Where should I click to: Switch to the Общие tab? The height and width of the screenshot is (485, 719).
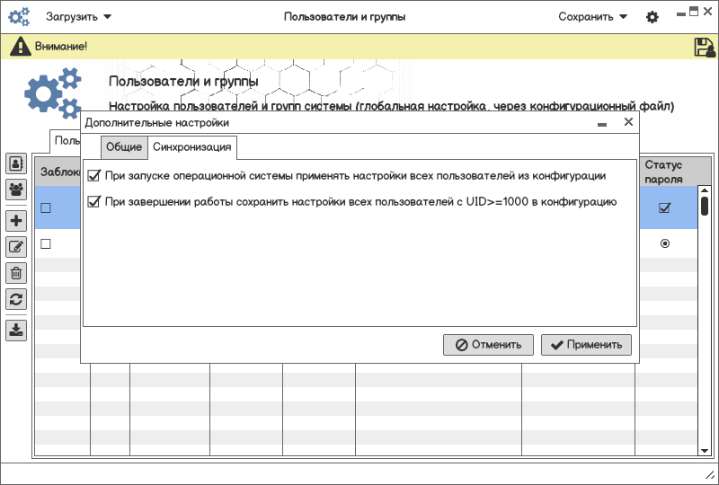click(x=123, y=147)
